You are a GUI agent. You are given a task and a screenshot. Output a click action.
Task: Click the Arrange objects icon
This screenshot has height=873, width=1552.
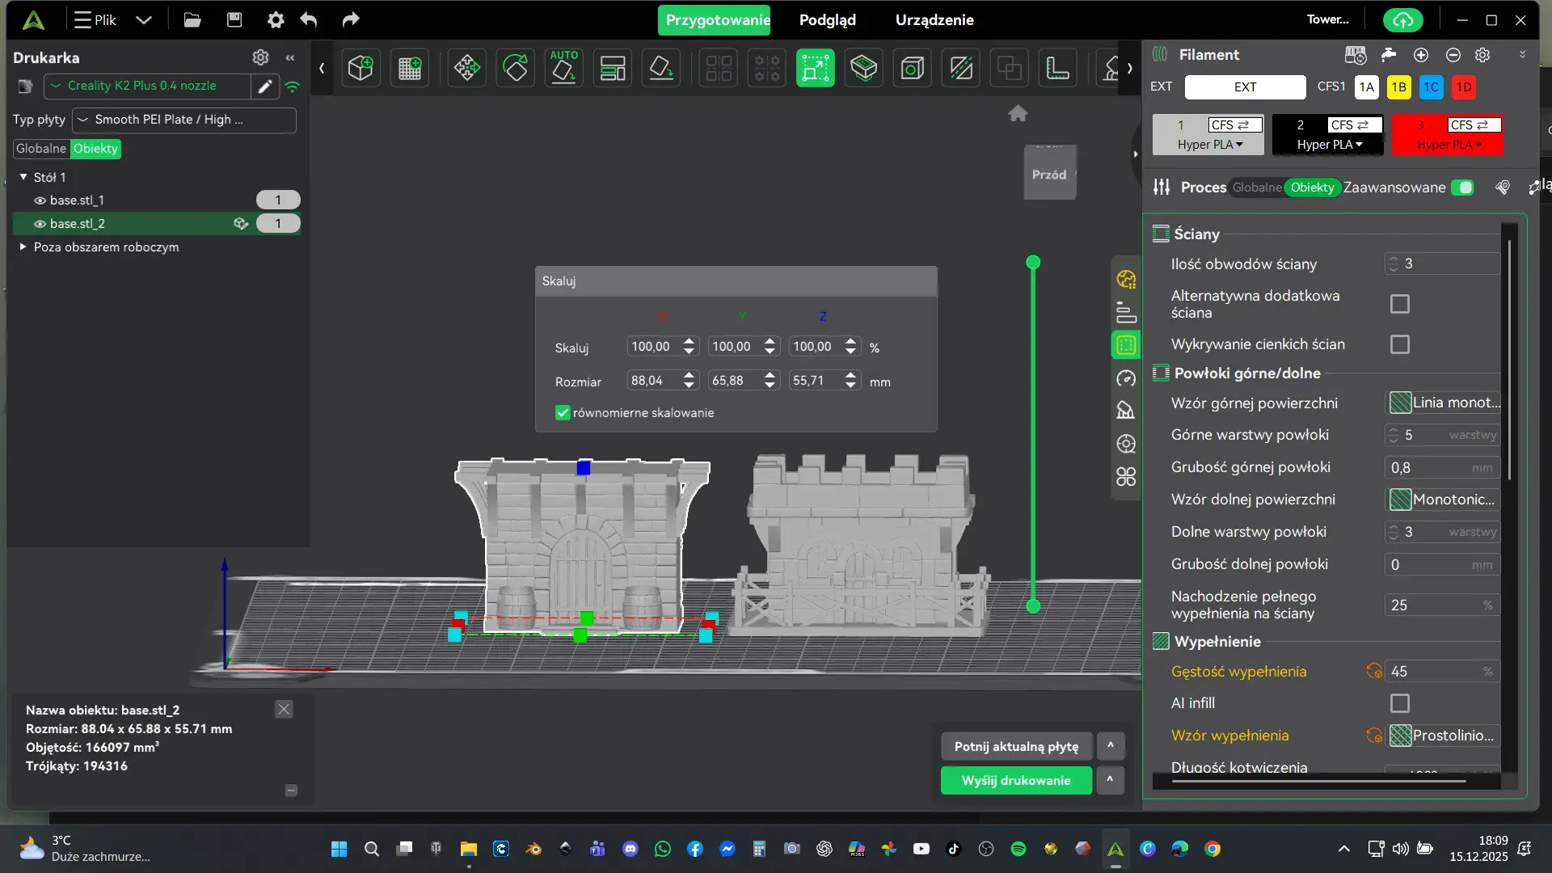tap(612, 68)
